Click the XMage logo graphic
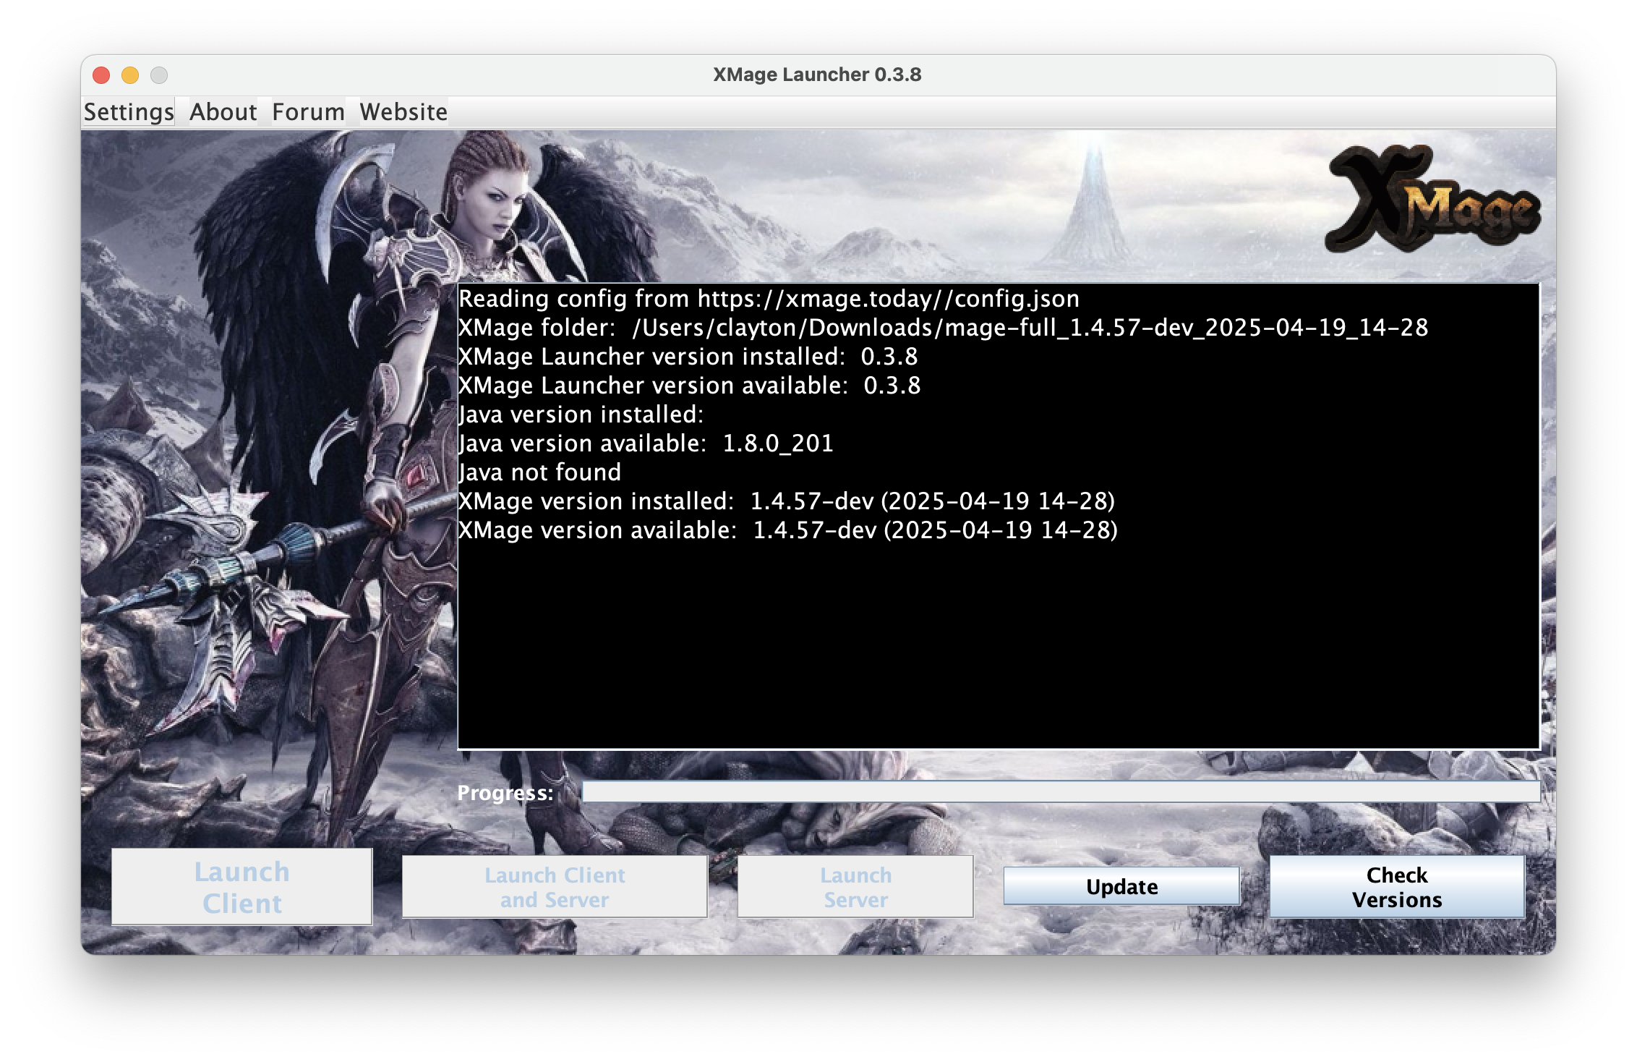Viewport: 1637px width, 1062px height. click(x=1433, y=200)
